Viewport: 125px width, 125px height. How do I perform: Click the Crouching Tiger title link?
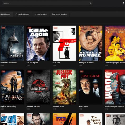click(x=115, y=62)
